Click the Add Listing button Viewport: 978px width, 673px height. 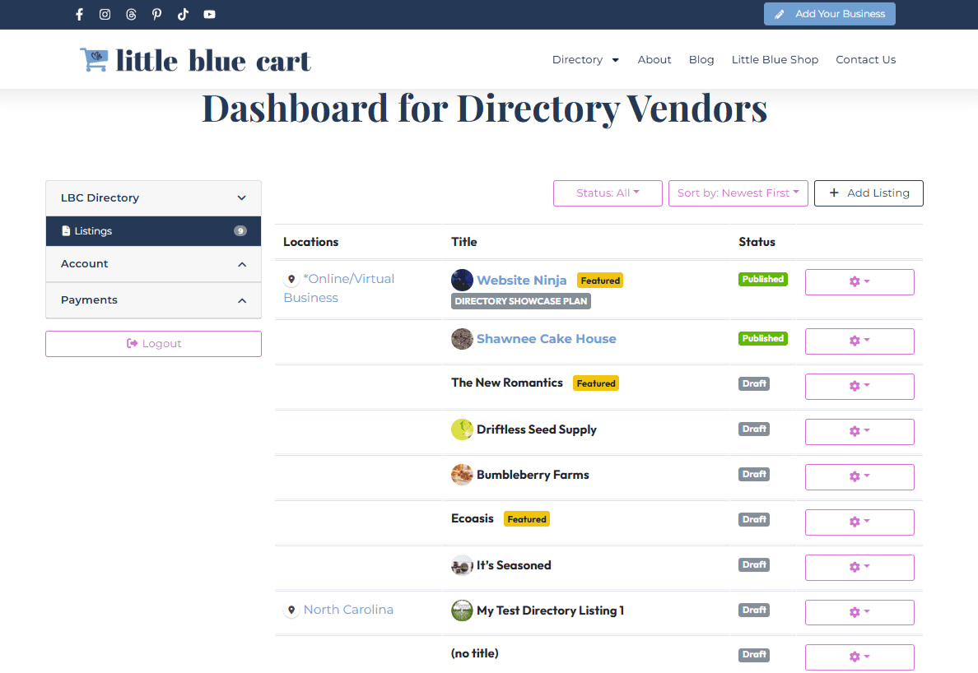click(x=869, y=193)
